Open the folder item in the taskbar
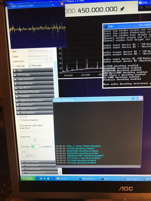This screenshot has width=151, height=201. click(65, 179)
